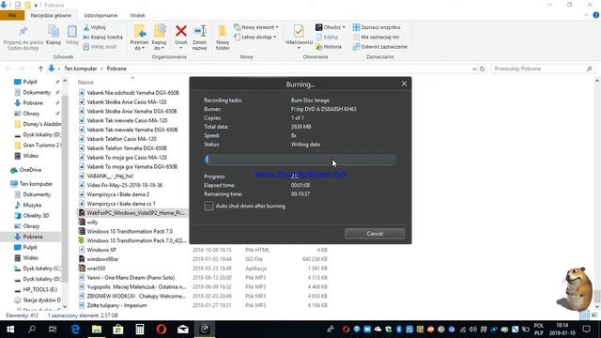Click Wklej skrót in ribbon
The width and height of the screenshot is (601, 338).
pos(100,47)
